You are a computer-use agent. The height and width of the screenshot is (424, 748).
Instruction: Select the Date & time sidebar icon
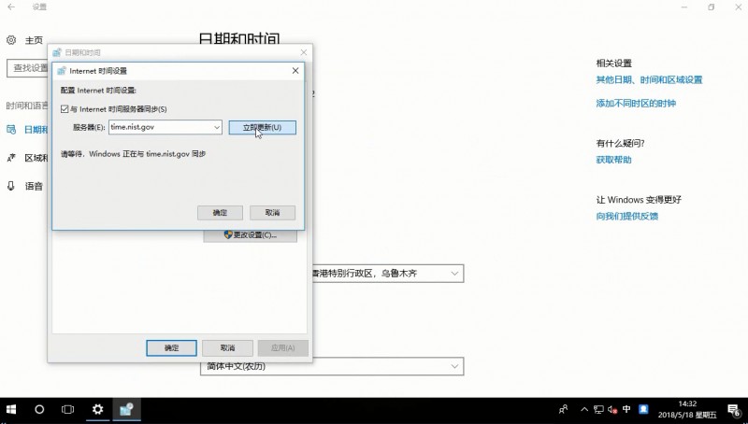11,129
